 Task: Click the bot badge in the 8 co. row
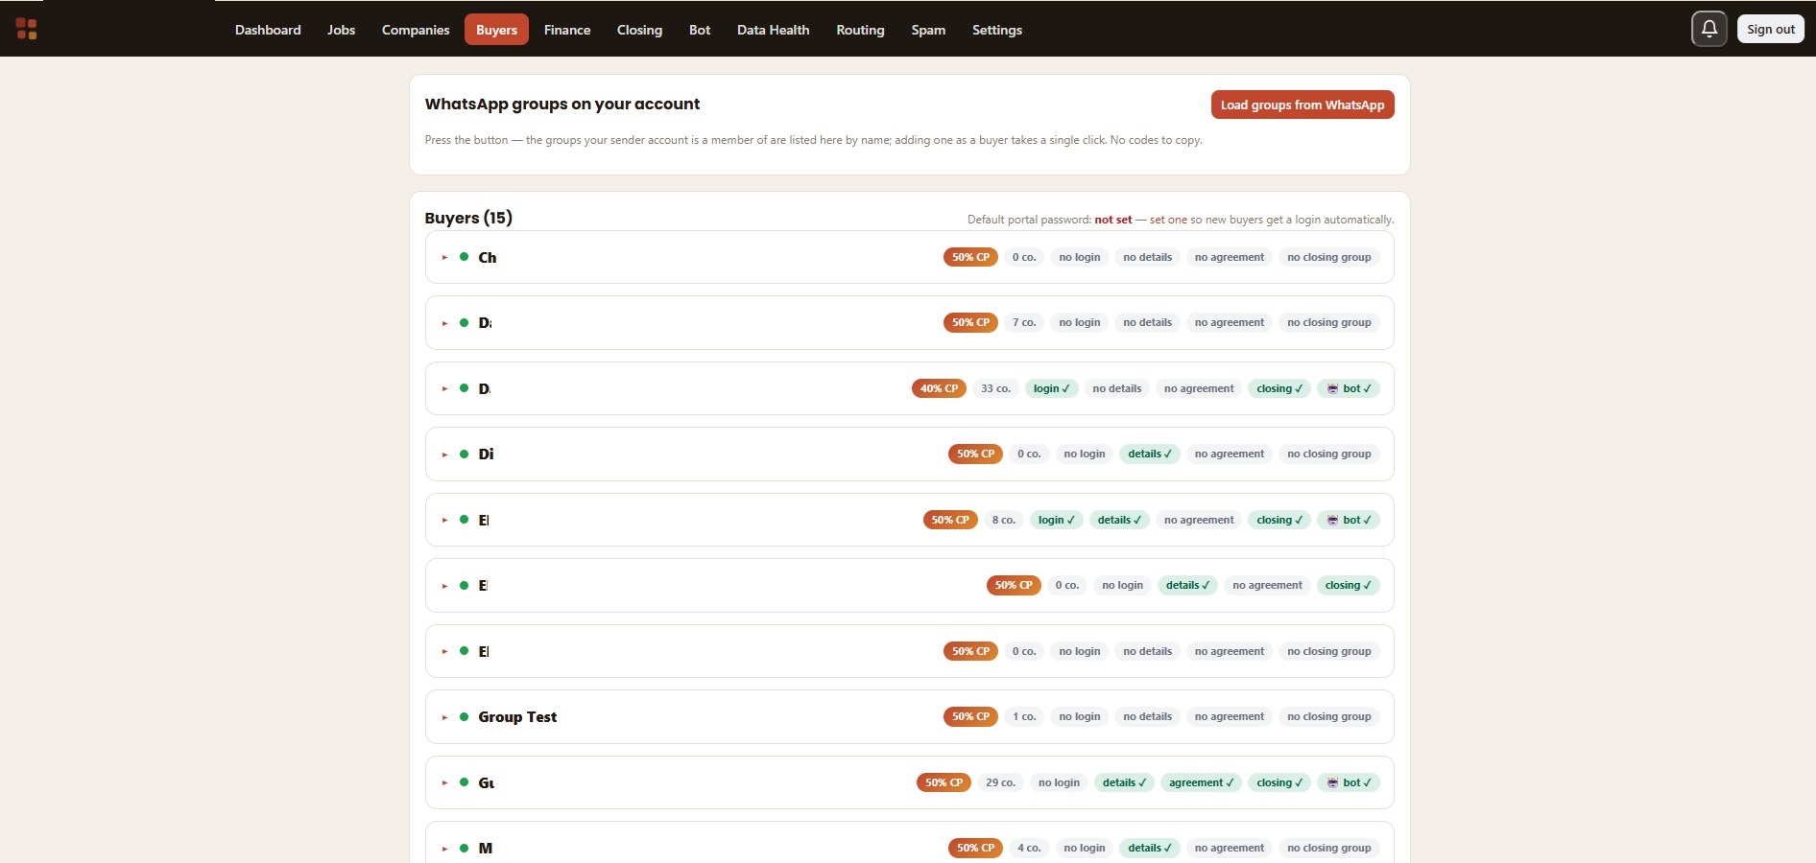click(1349, 520)
